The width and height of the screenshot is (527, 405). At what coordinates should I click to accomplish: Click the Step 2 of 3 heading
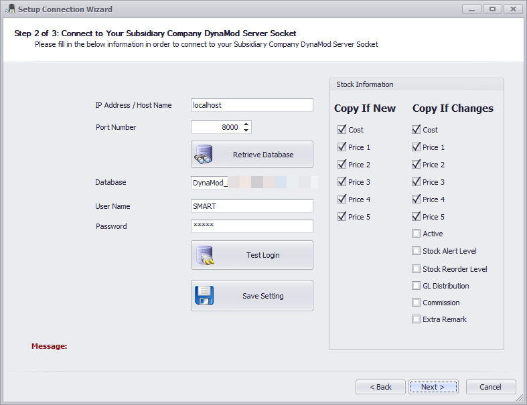(x=155, y=33)
